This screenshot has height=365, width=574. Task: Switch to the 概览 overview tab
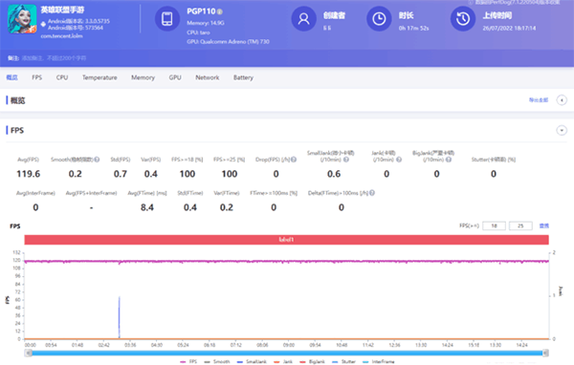[x=12, y=77]
